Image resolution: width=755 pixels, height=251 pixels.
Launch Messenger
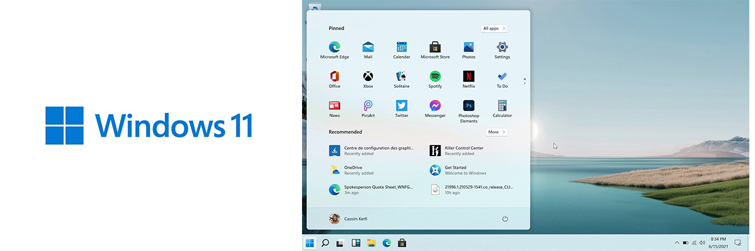(x=435, y=109)
